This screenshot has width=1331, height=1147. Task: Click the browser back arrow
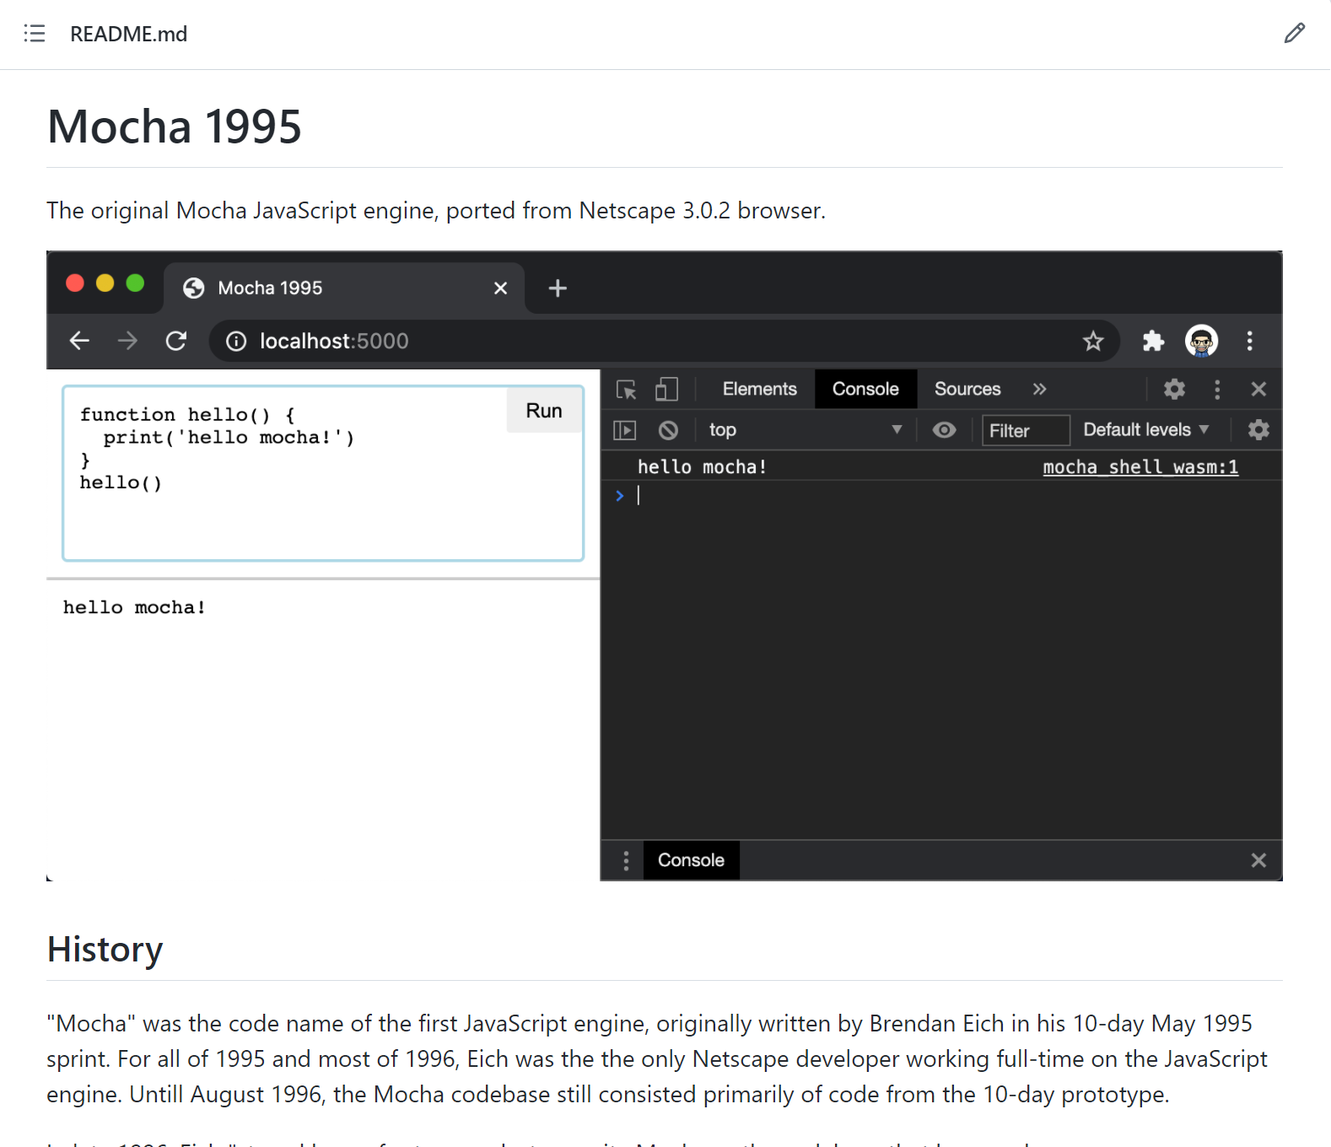79,341
